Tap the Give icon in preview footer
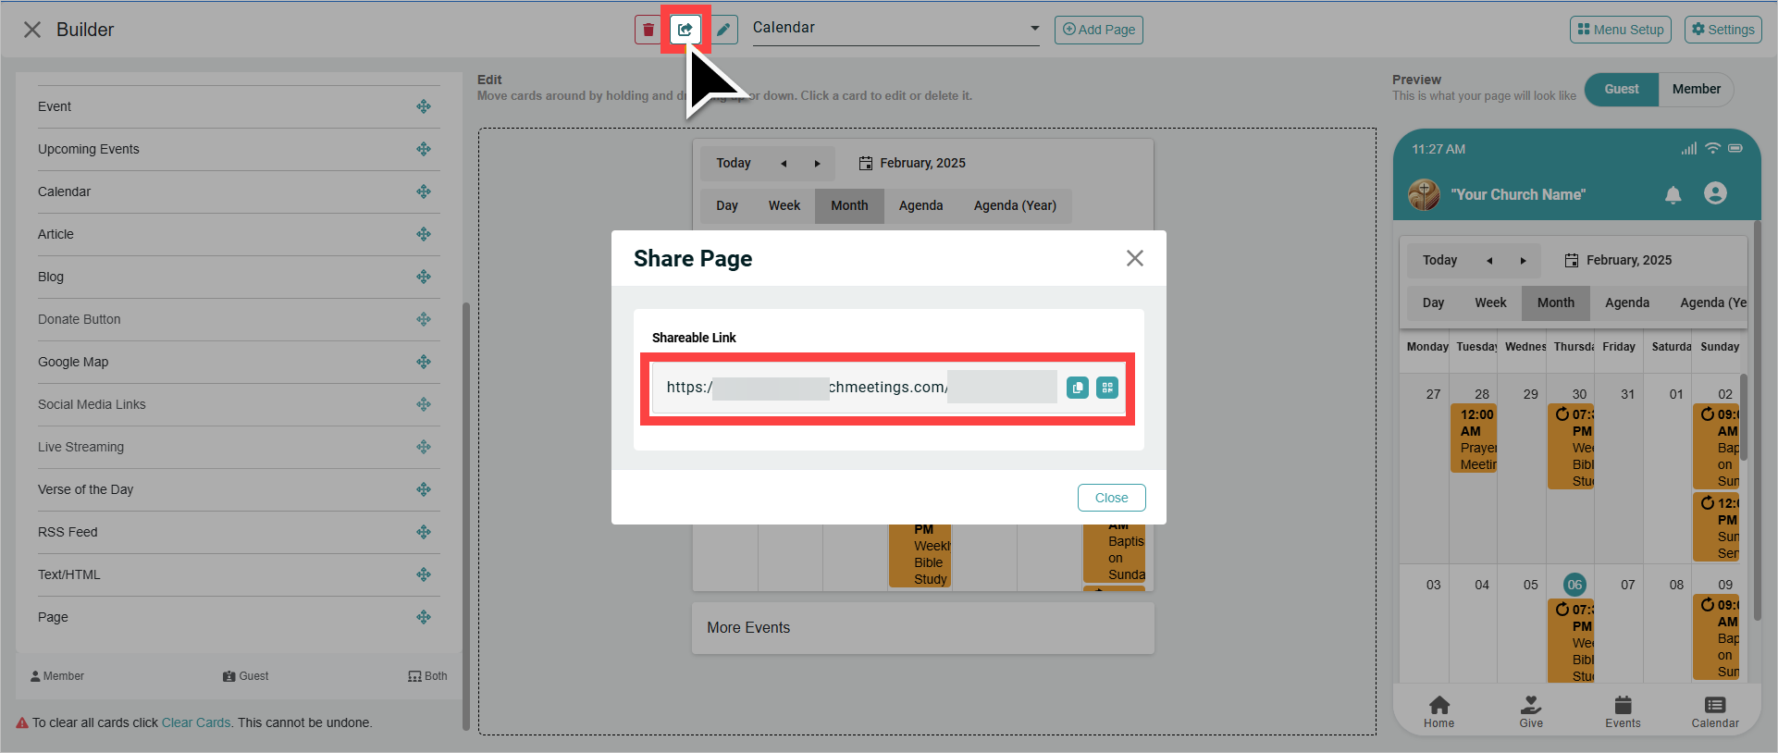 pos(1531,711)
